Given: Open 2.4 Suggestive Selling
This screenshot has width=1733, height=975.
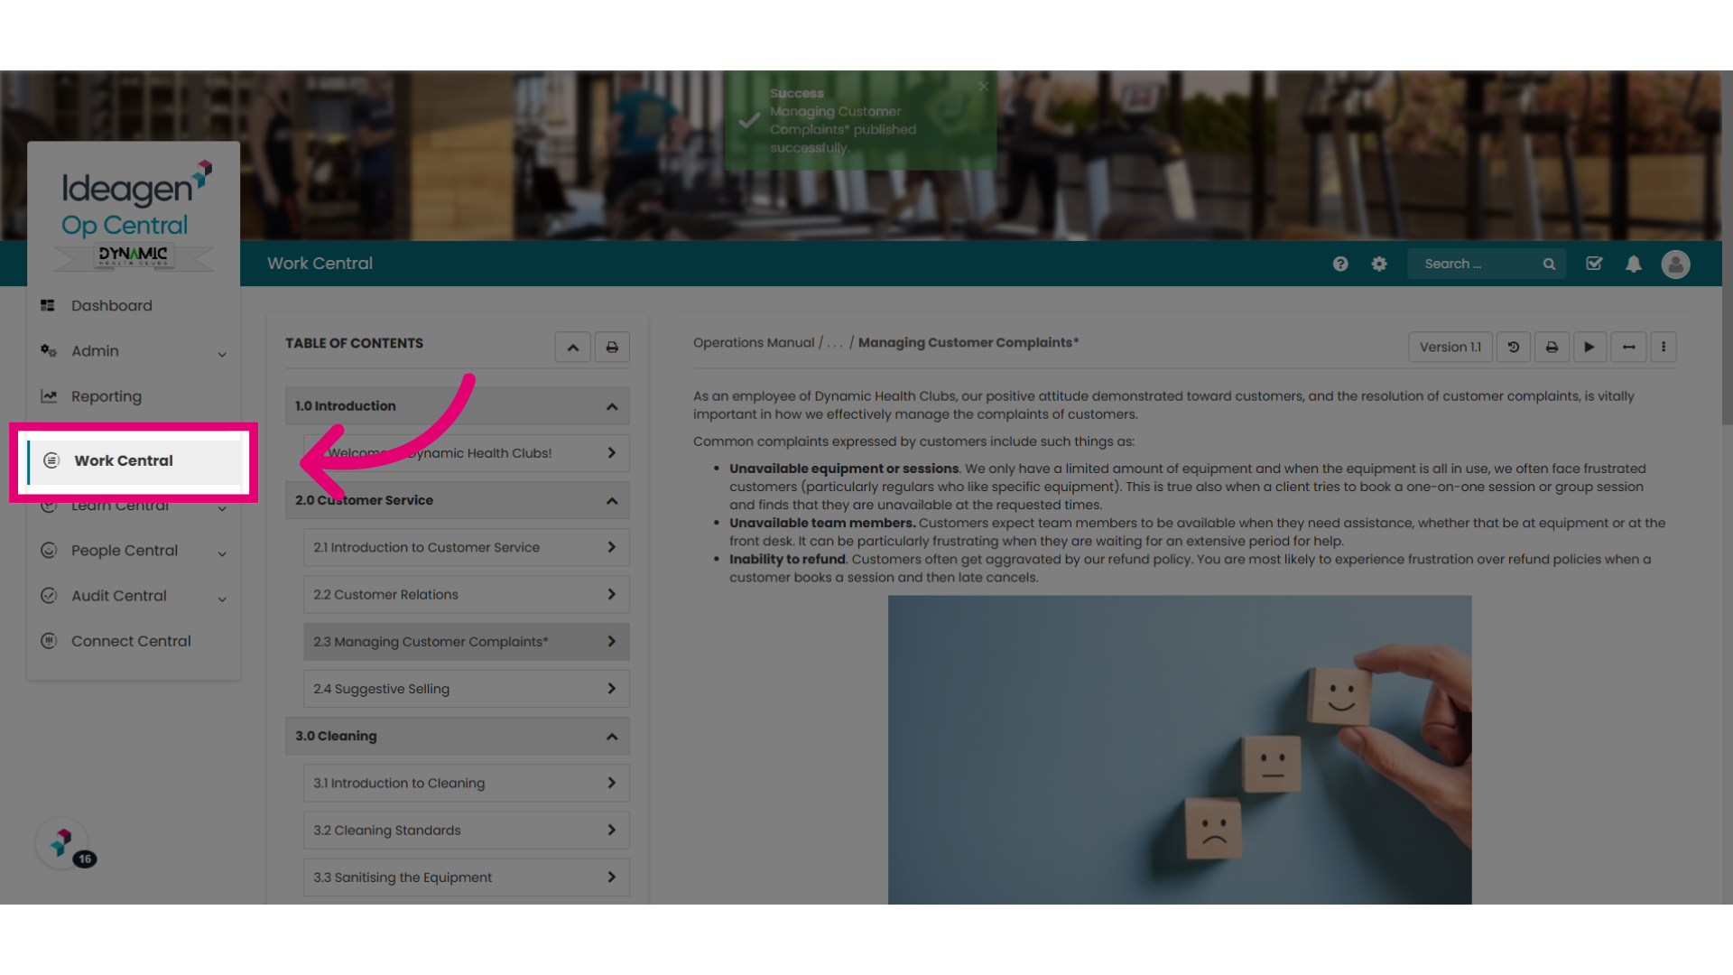Looking at the screenshot, I should pyautogui.click(x=467, y=689).
